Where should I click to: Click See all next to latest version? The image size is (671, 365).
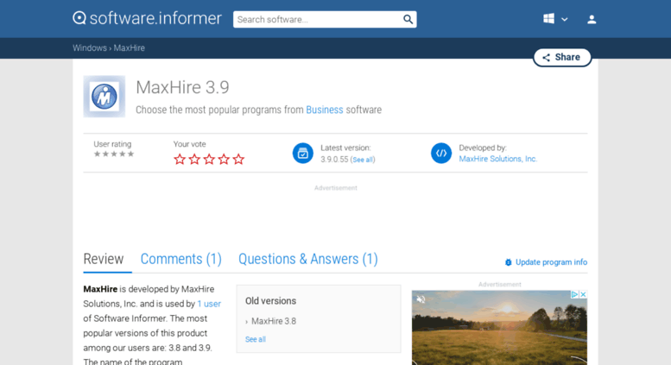[x=363, y=160]
